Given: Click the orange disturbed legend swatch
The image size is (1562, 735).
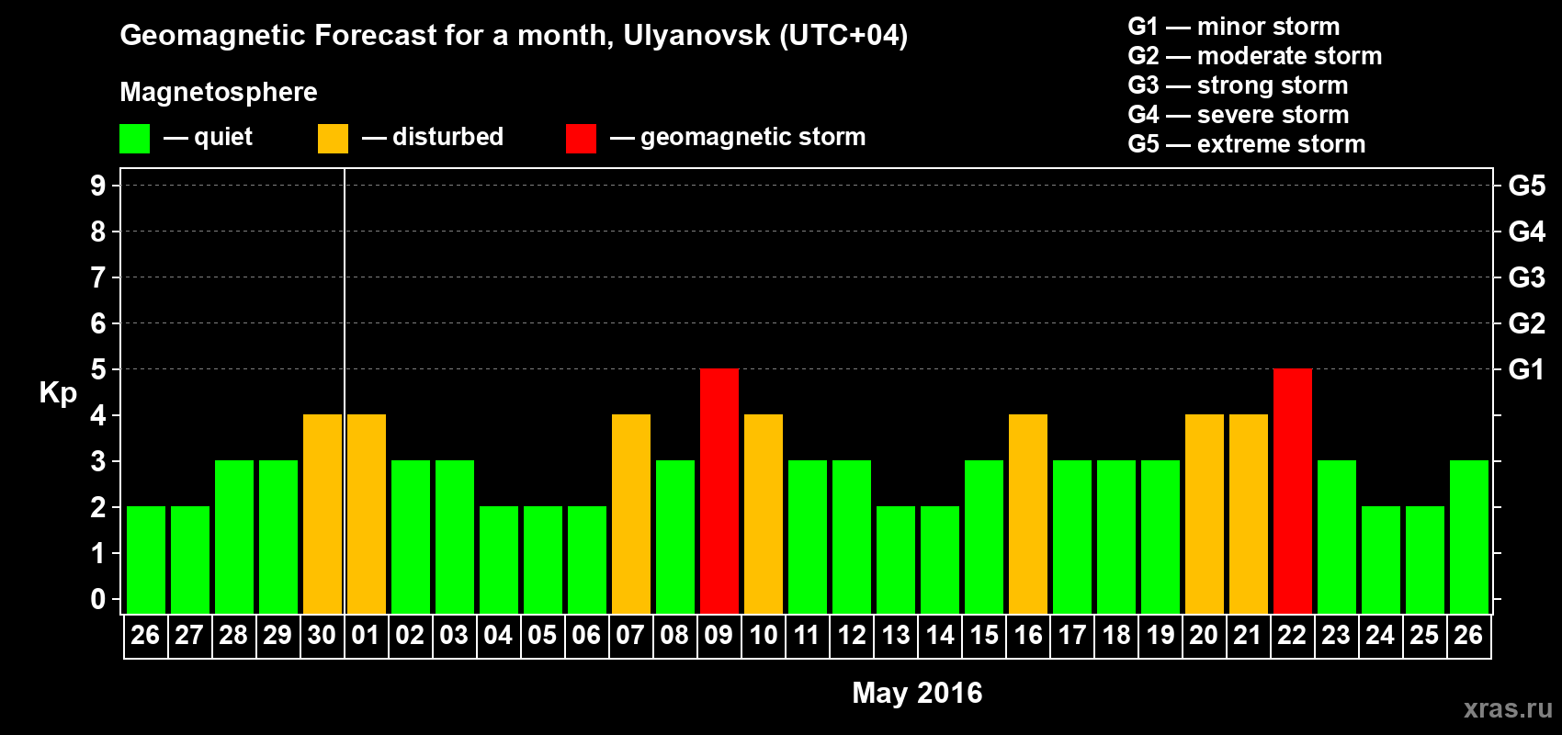Looking at the screenshot, I should click(333, 139).
